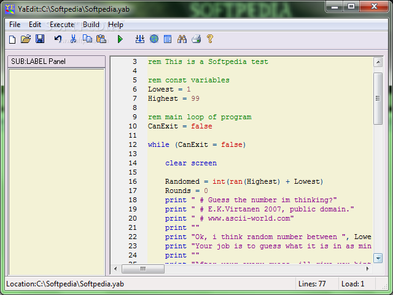Click line number 24 in the gutter
The image size is (393, 295).
(x=133, y=256)
